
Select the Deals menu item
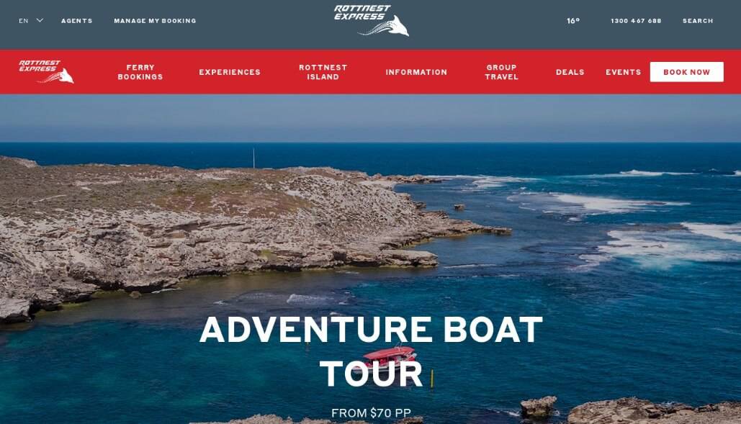570,72
